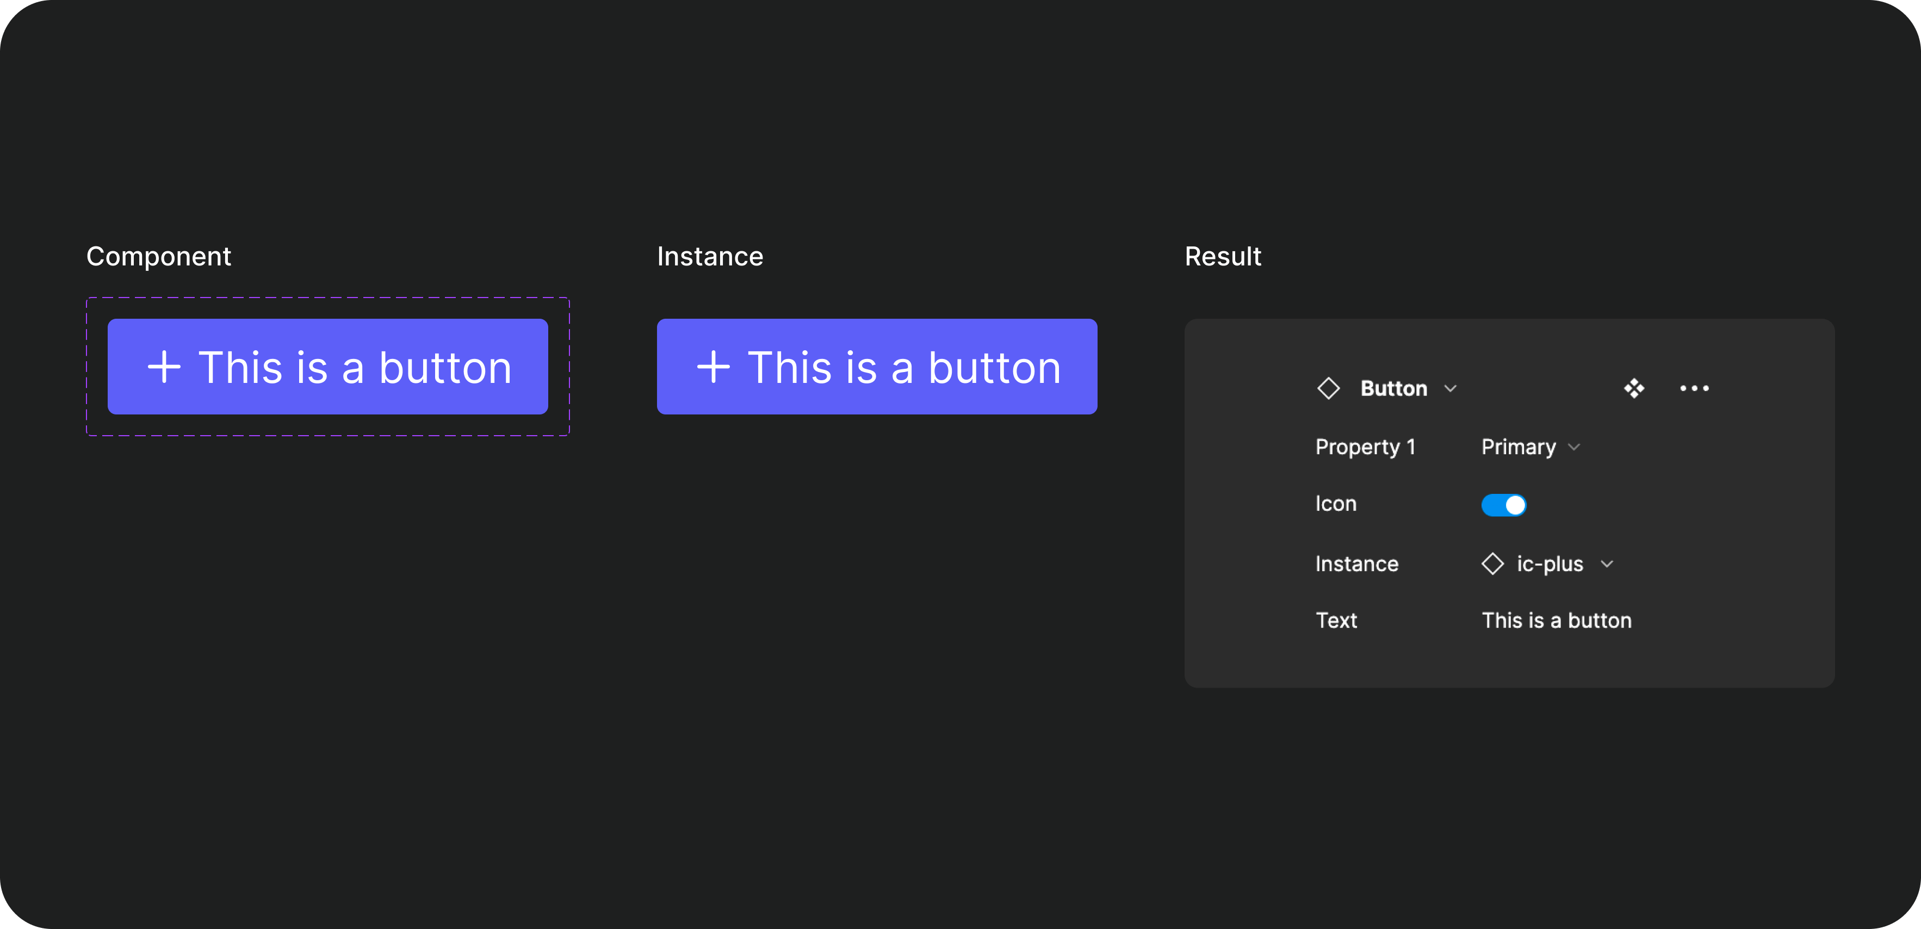Click the plus icon in the Instance button
Image resolution: width=1921 pixels, height=929 pixels.
pyautogui.click(x=714, y=367)
